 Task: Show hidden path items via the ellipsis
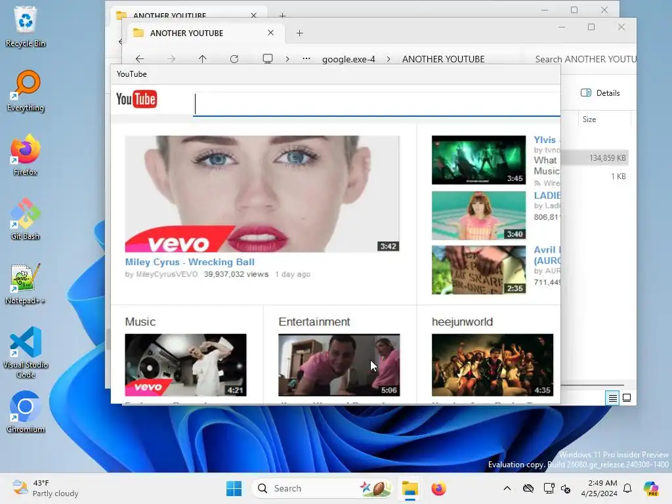coord(306,58)
